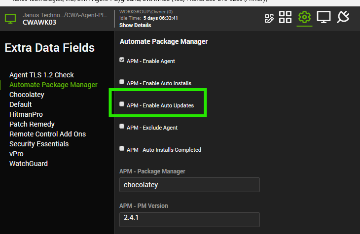Viewport: 360px width, 234px height.
Task: Open the remote desktop monitor icon
Action: click(324, 17)
